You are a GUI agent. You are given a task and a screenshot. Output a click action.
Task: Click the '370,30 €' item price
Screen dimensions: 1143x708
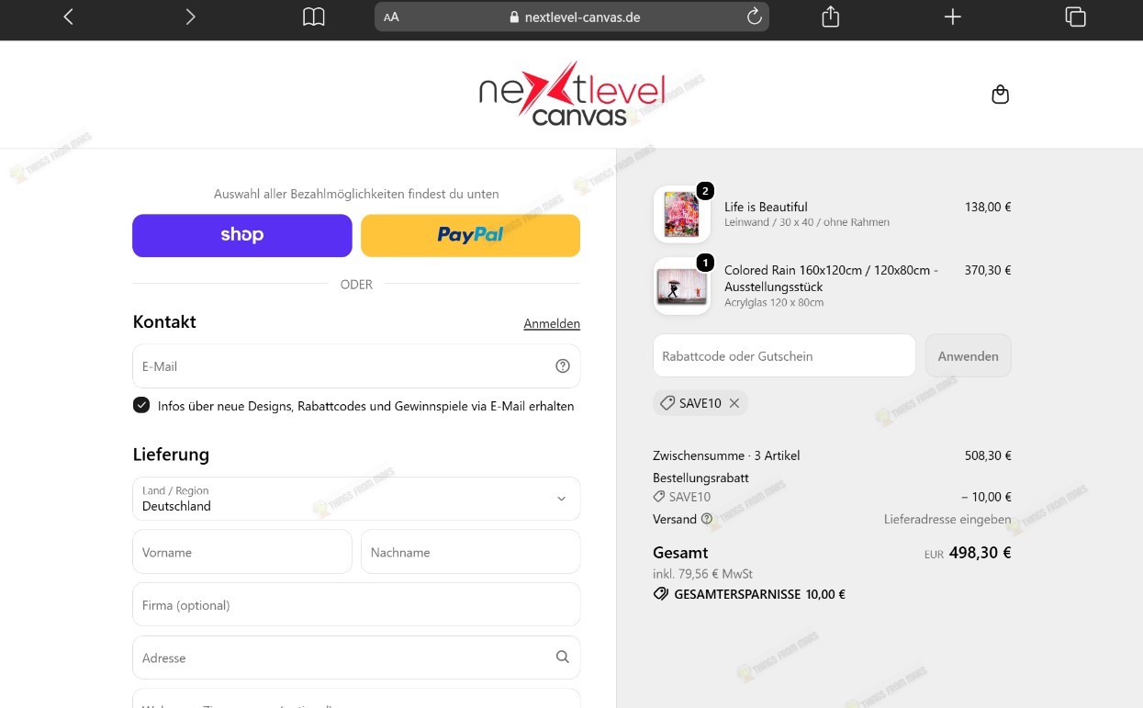coord(988,270)
